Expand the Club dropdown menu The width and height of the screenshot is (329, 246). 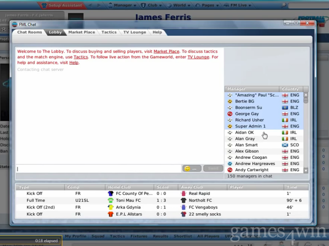tap(153, 5)
